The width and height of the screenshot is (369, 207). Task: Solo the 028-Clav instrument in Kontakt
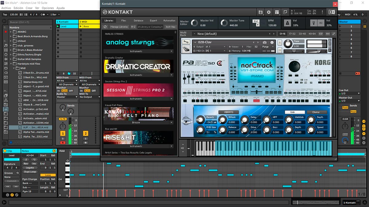[280, 42]
